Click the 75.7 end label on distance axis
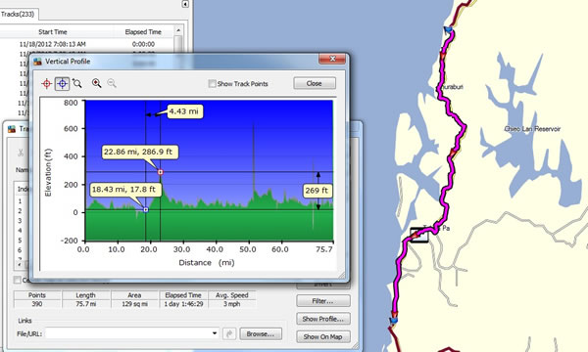 click(x=324, y=249)
